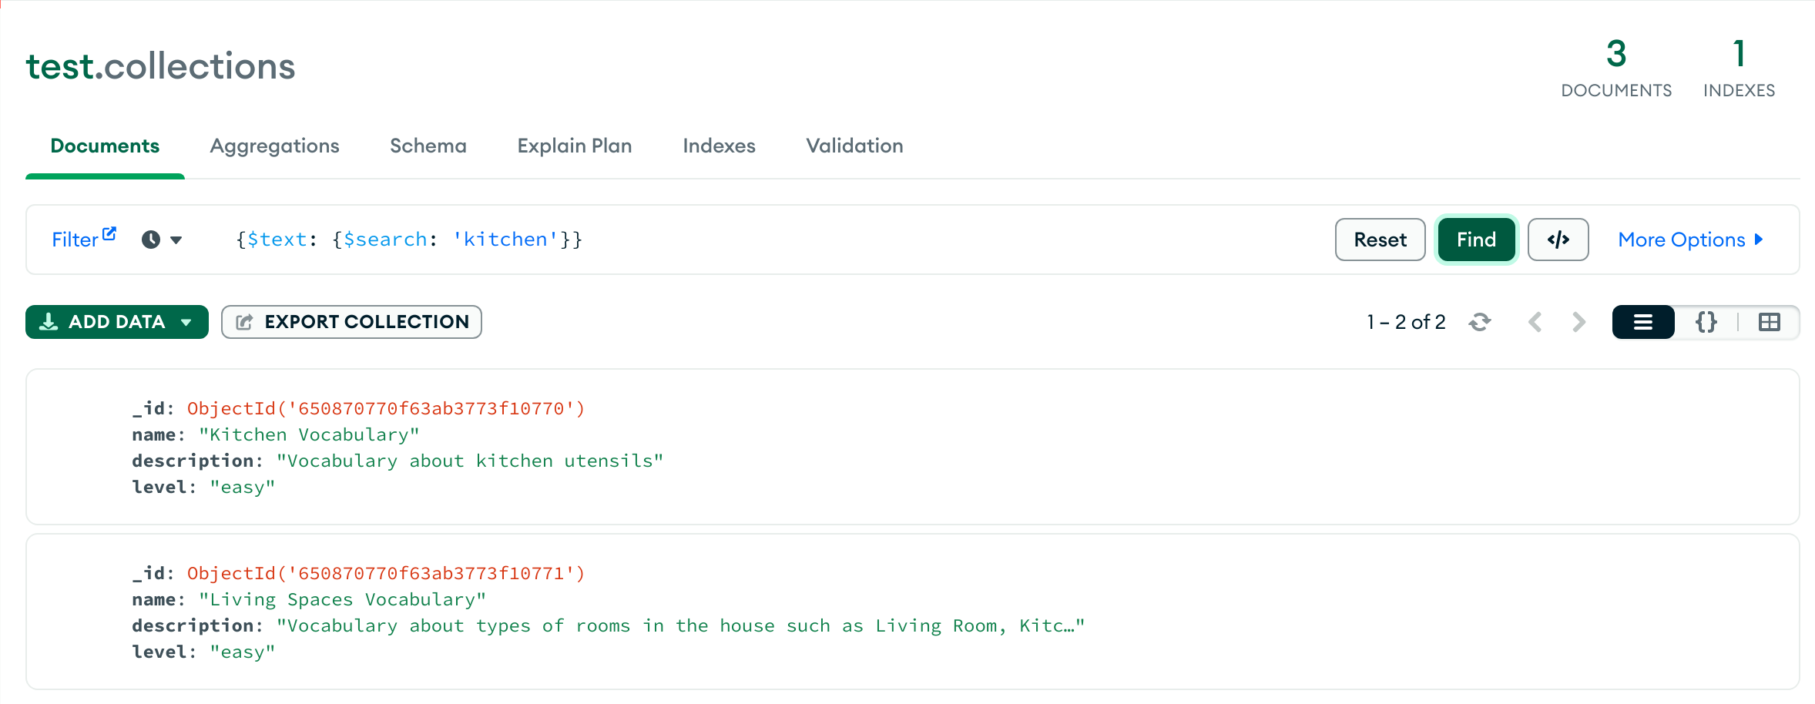Click the next page arrow

pyautogui.click(x=1579, y=322)
